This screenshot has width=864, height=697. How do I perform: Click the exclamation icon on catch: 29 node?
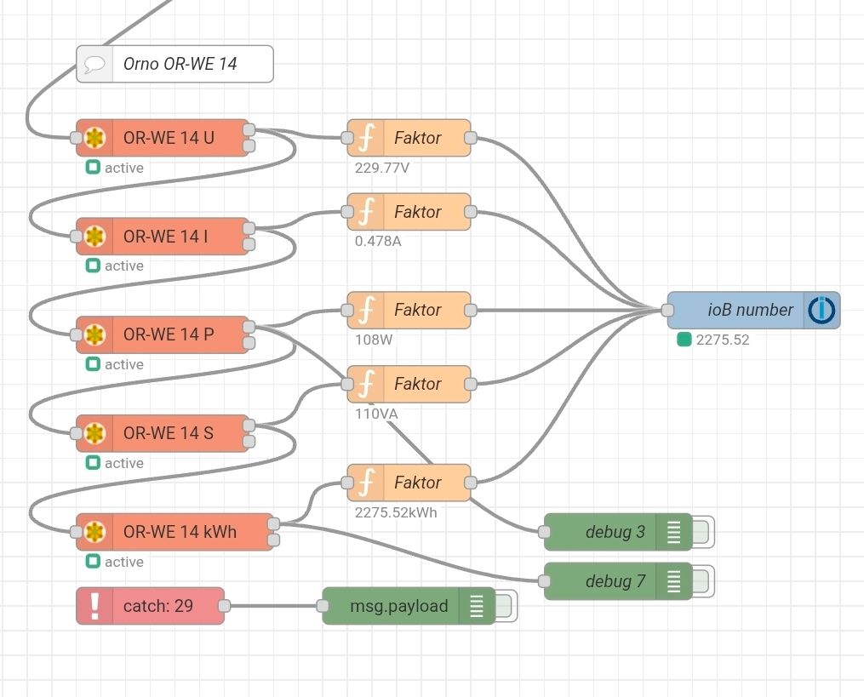pyautogui.click(x=94, y=606)
